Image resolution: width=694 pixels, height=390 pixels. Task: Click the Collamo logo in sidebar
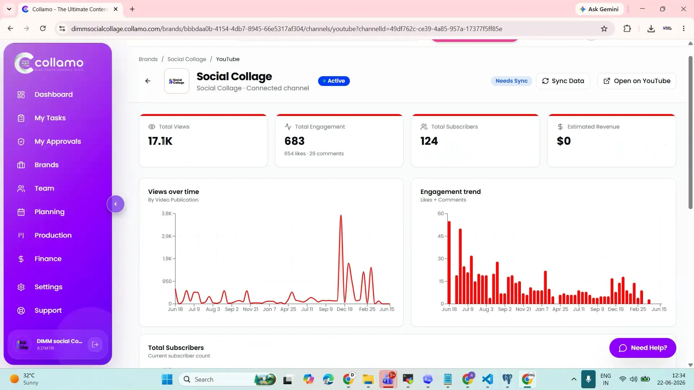click(x=49, y=63)
